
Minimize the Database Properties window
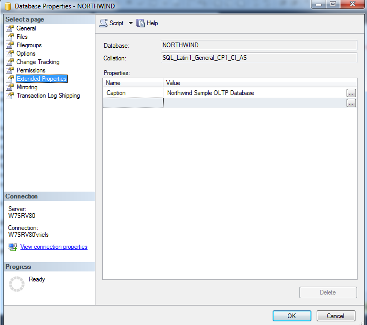click(x=319, y=4)
